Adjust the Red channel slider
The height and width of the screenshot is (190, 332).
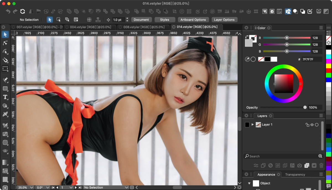point(287,38)
